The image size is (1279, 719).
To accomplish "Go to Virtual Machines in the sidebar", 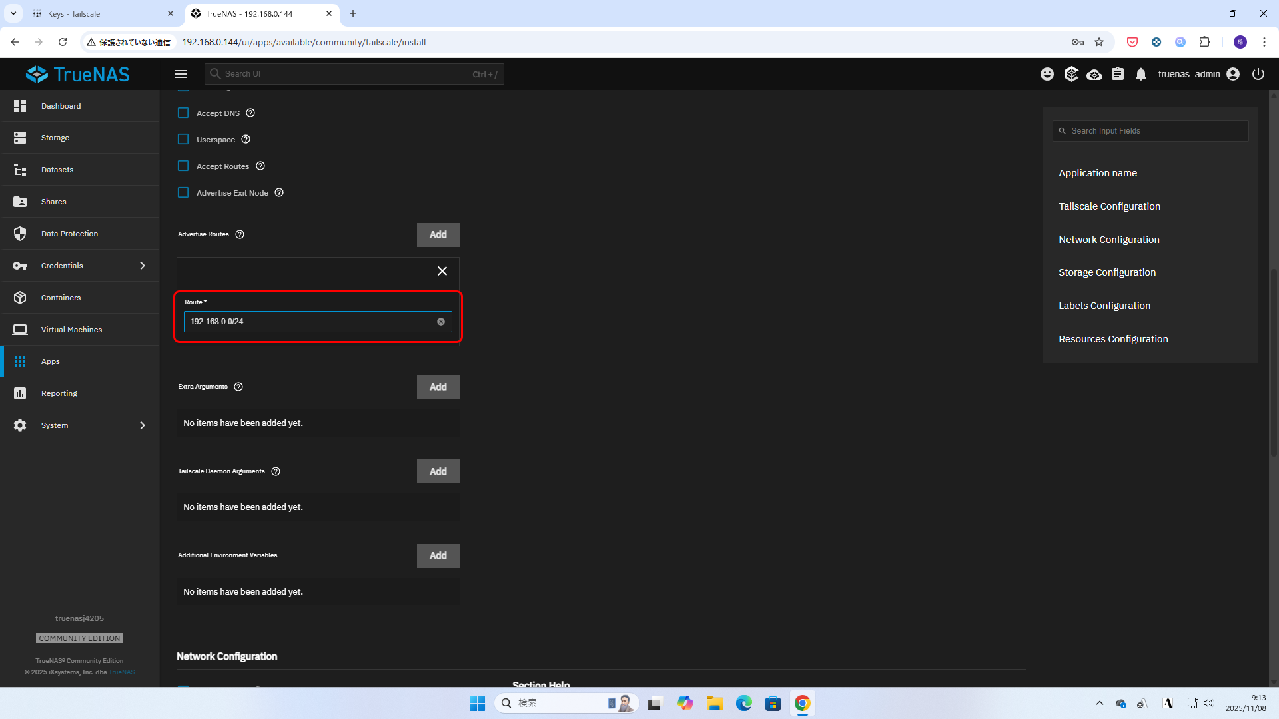I will (71, 330).
